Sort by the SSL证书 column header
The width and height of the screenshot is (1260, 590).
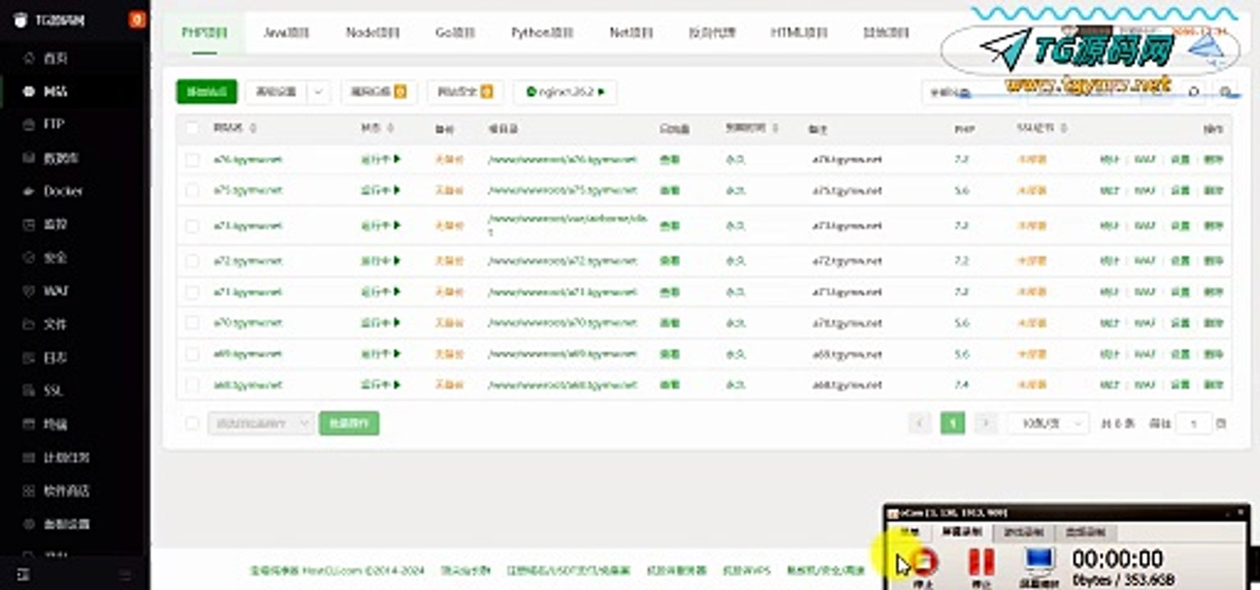click(1041, 128)
